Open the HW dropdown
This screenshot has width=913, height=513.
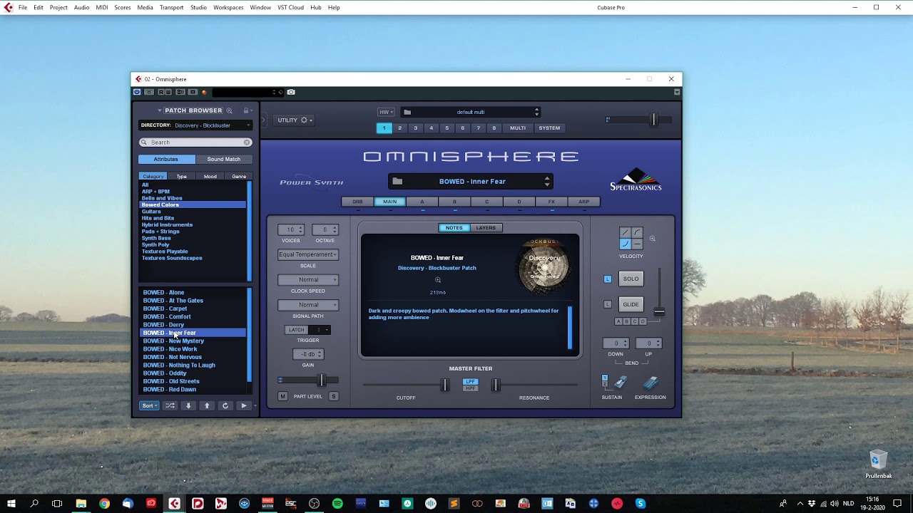[x=386, y=112]
